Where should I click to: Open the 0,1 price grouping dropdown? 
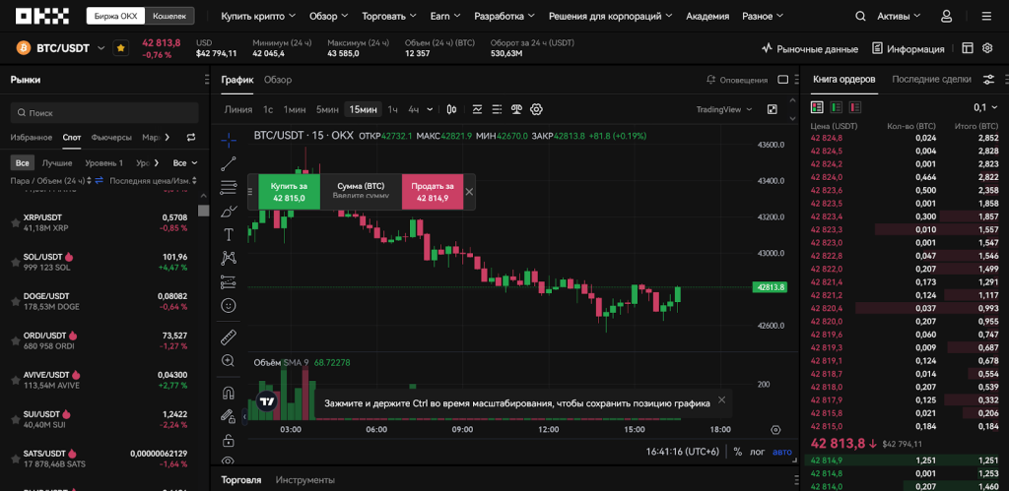point(983,107)
